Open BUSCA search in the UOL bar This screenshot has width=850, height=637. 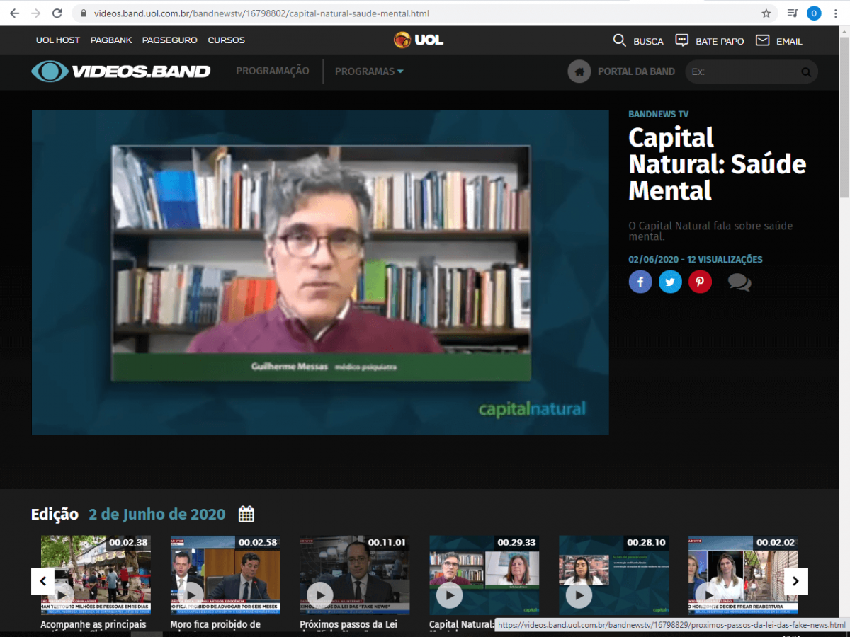[x=638, y=40]
